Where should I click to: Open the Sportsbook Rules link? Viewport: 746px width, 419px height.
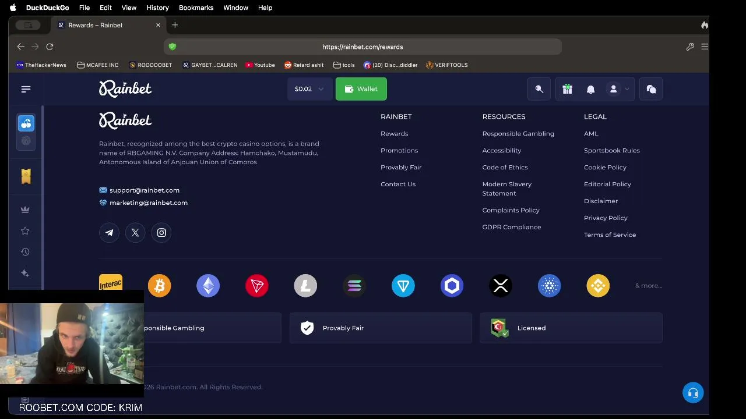[x=612, y=150]
